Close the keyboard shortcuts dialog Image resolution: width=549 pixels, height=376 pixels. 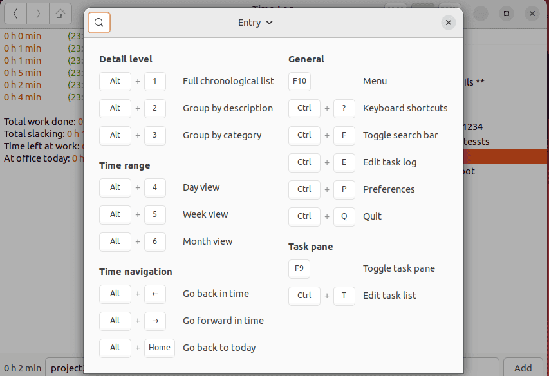[449, 23]
